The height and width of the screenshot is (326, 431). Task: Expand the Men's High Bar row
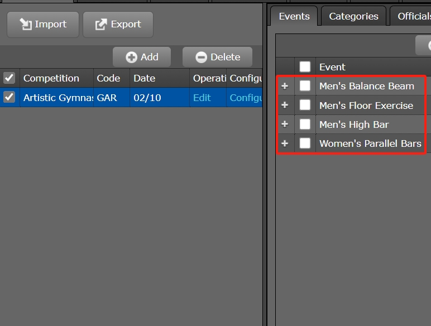(x=285, y=124)
